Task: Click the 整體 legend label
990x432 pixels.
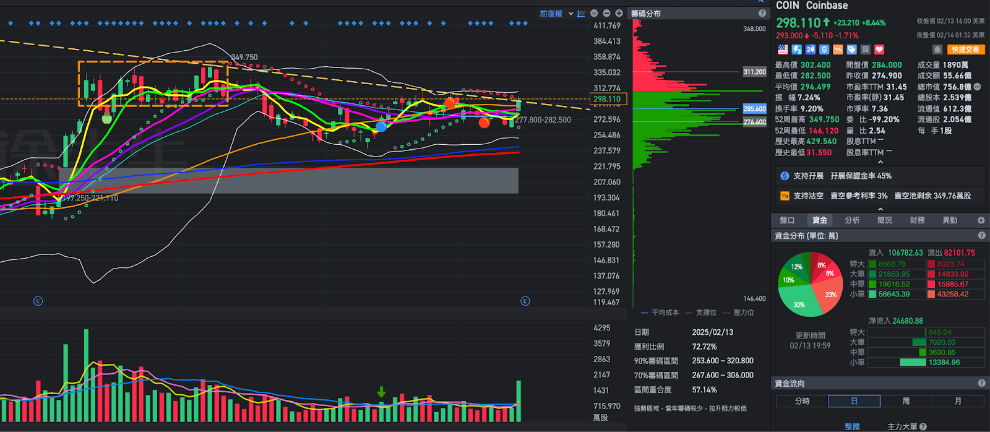Action: [852, 426]
